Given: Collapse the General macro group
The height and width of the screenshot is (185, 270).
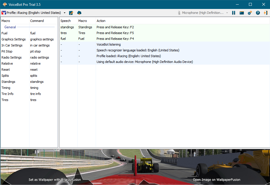Looking at the screenshot, I should click(10, 27).
